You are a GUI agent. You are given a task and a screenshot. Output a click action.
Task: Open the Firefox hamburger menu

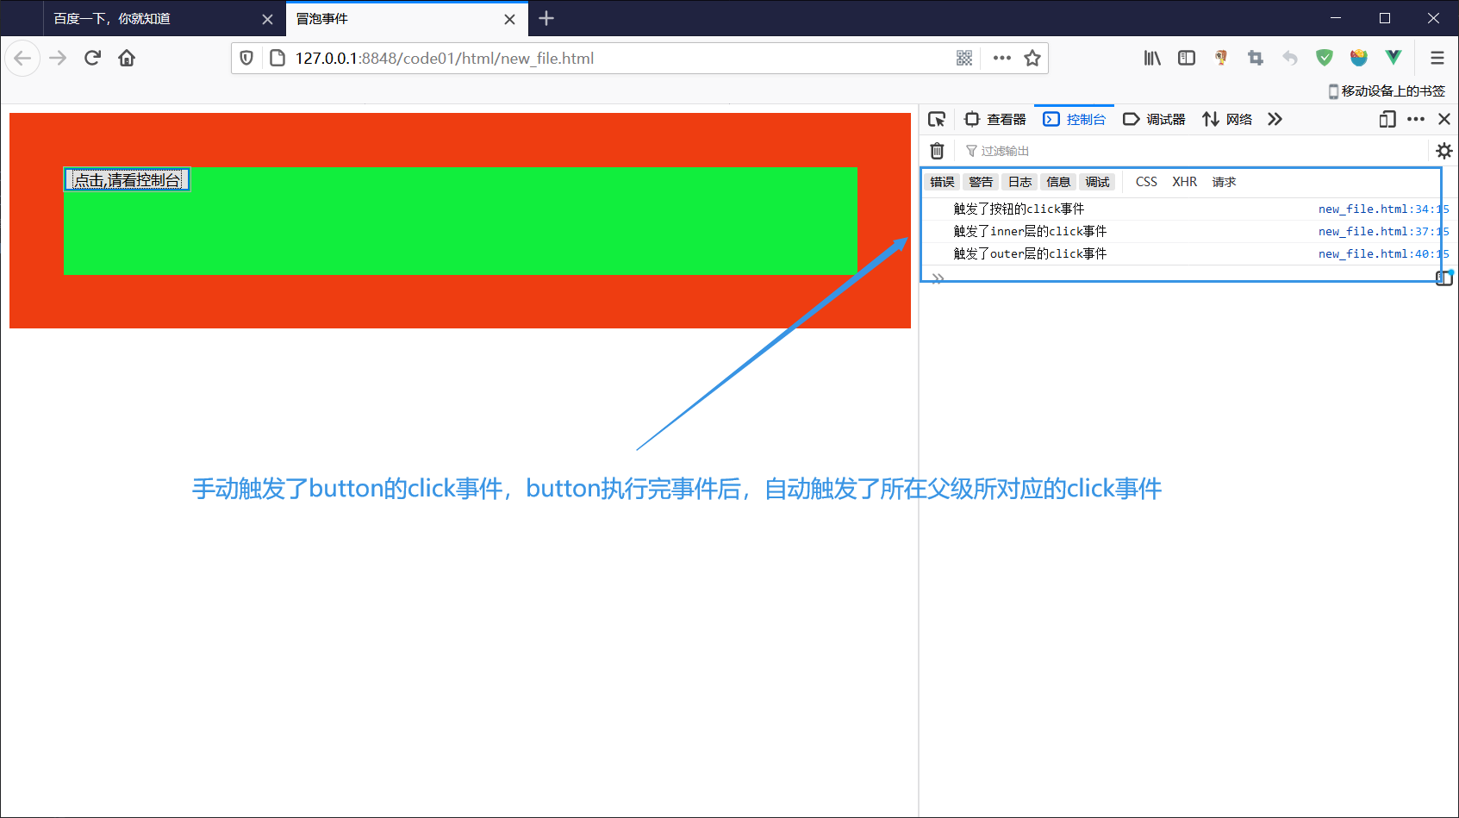coord(1437,58)
